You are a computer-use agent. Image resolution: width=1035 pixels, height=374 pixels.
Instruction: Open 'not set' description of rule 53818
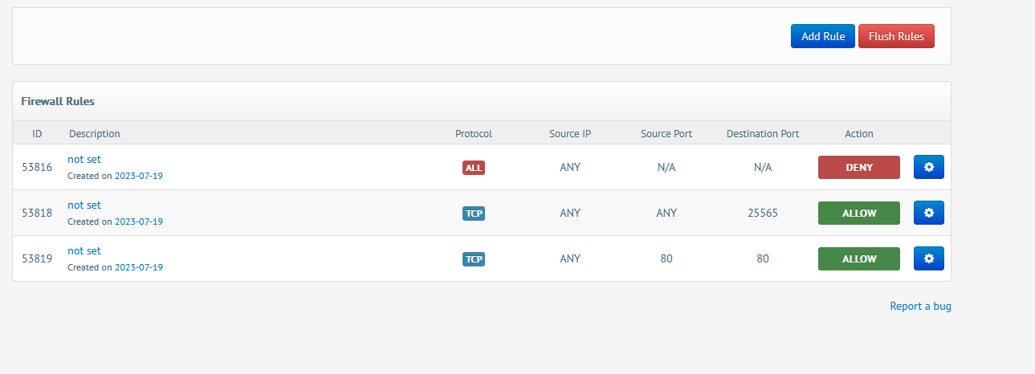84,205
